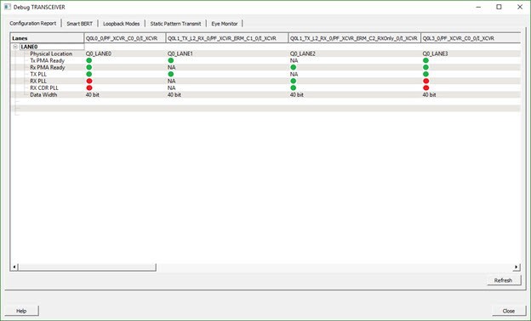Click the green TX PLL indicator for Q0_LANE3

point(426,74)
